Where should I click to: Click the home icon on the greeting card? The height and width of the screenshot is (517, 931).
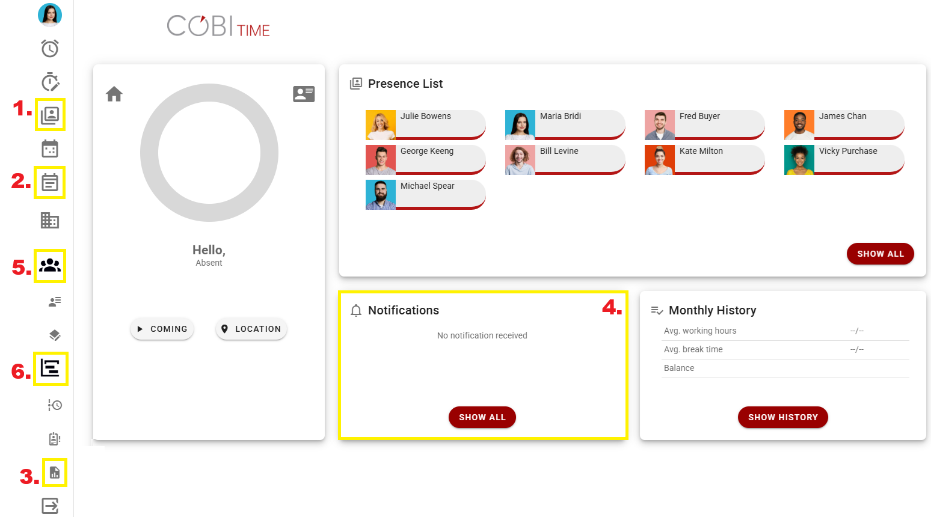[x=114, y=94]
